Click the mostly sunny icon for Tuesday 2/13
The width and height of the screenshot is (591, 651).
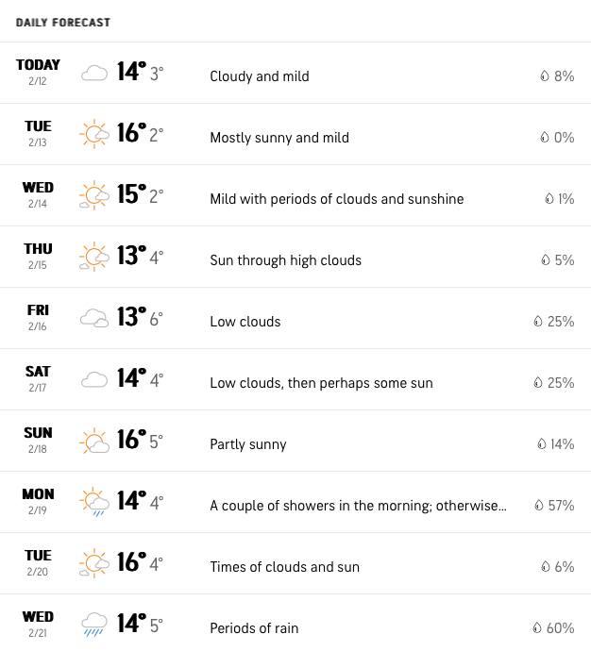(x=94, y=134)
